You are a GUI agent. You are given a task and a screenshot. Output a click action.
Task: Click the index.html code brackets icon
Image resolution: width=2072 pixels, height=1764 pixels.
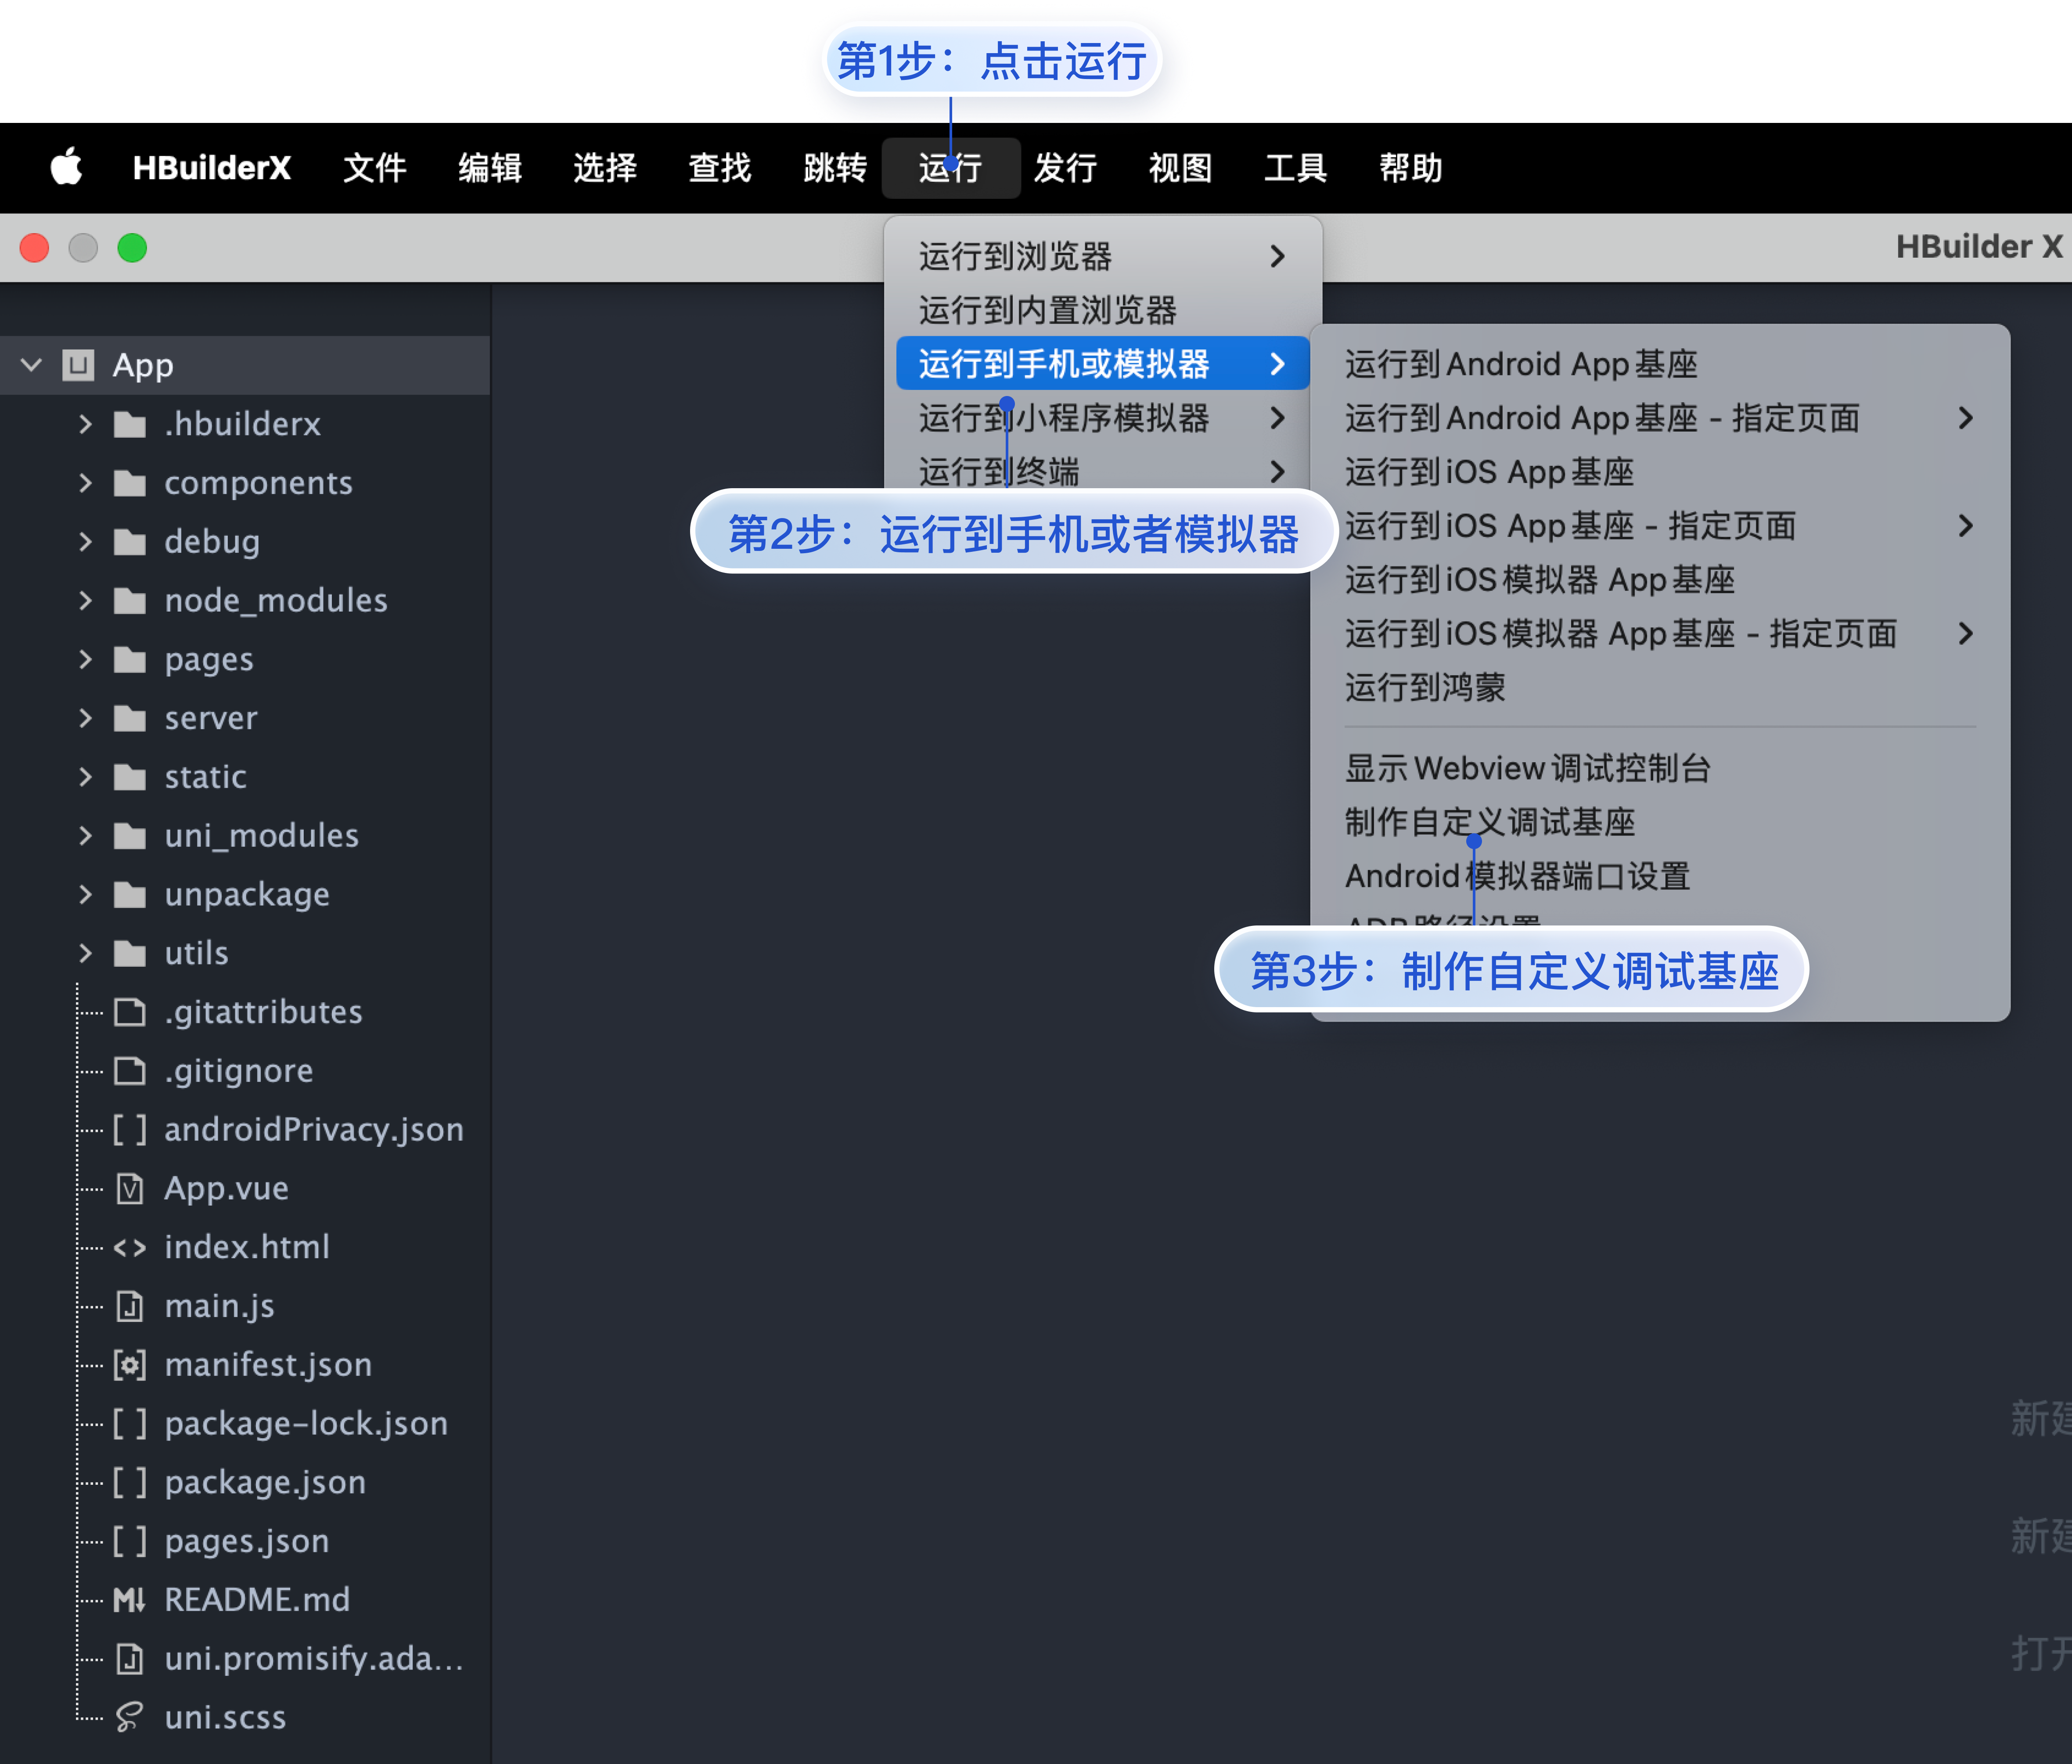[130, 1247]
